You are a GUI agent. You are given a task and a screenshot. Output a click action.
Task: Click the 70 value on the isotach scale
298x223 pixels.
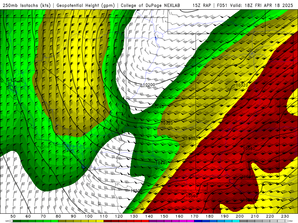pos(43,216)
